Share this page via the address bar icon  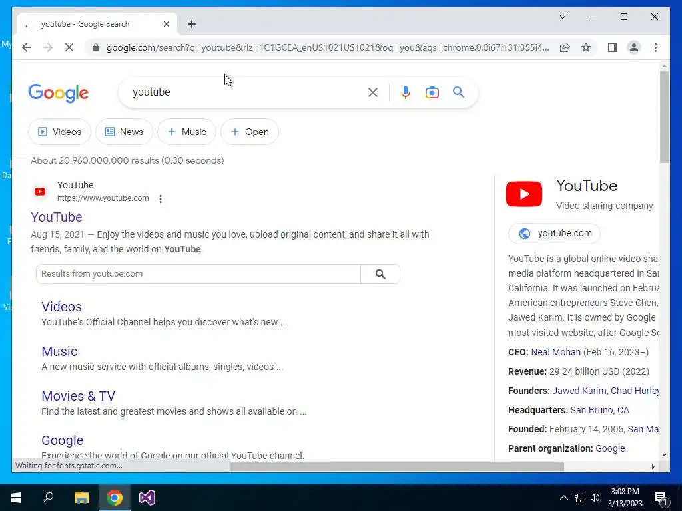pos(565,47)
